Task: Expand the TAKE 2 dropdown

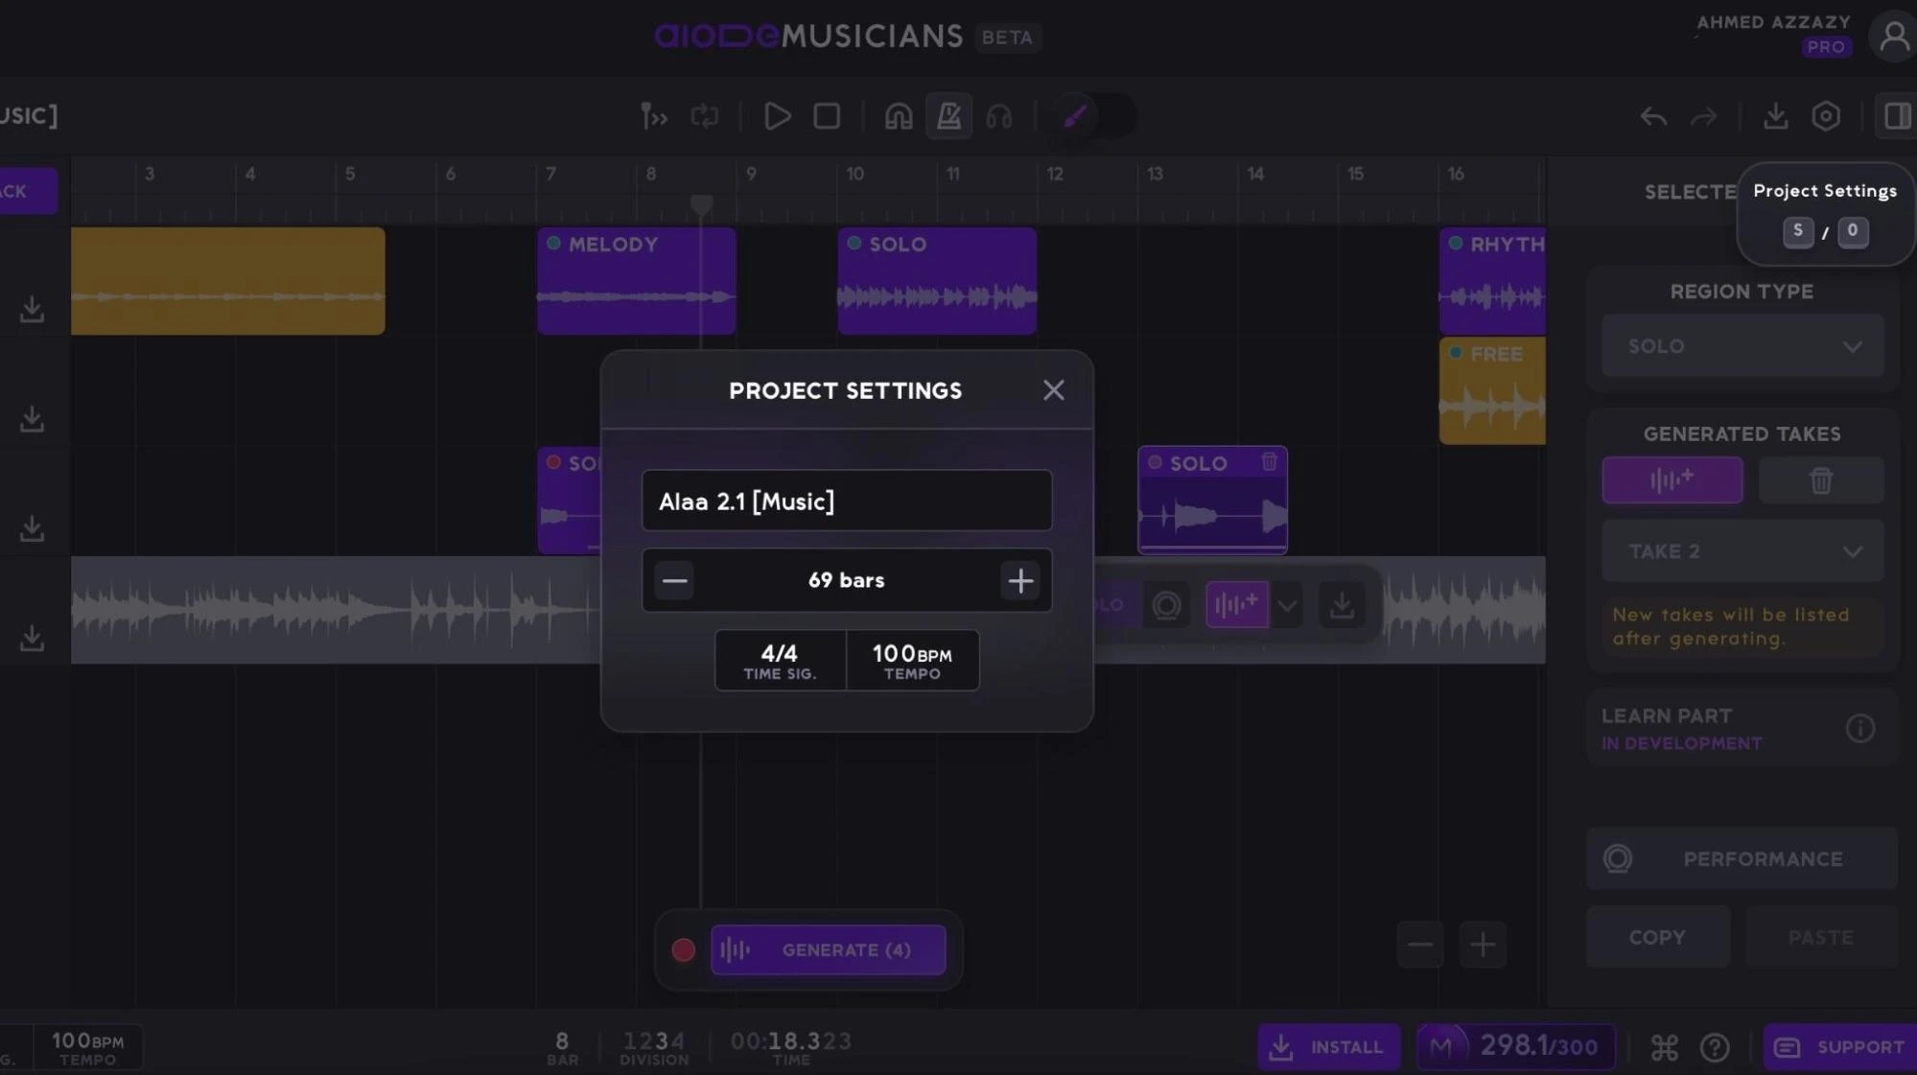Action: coord(1742,551)
